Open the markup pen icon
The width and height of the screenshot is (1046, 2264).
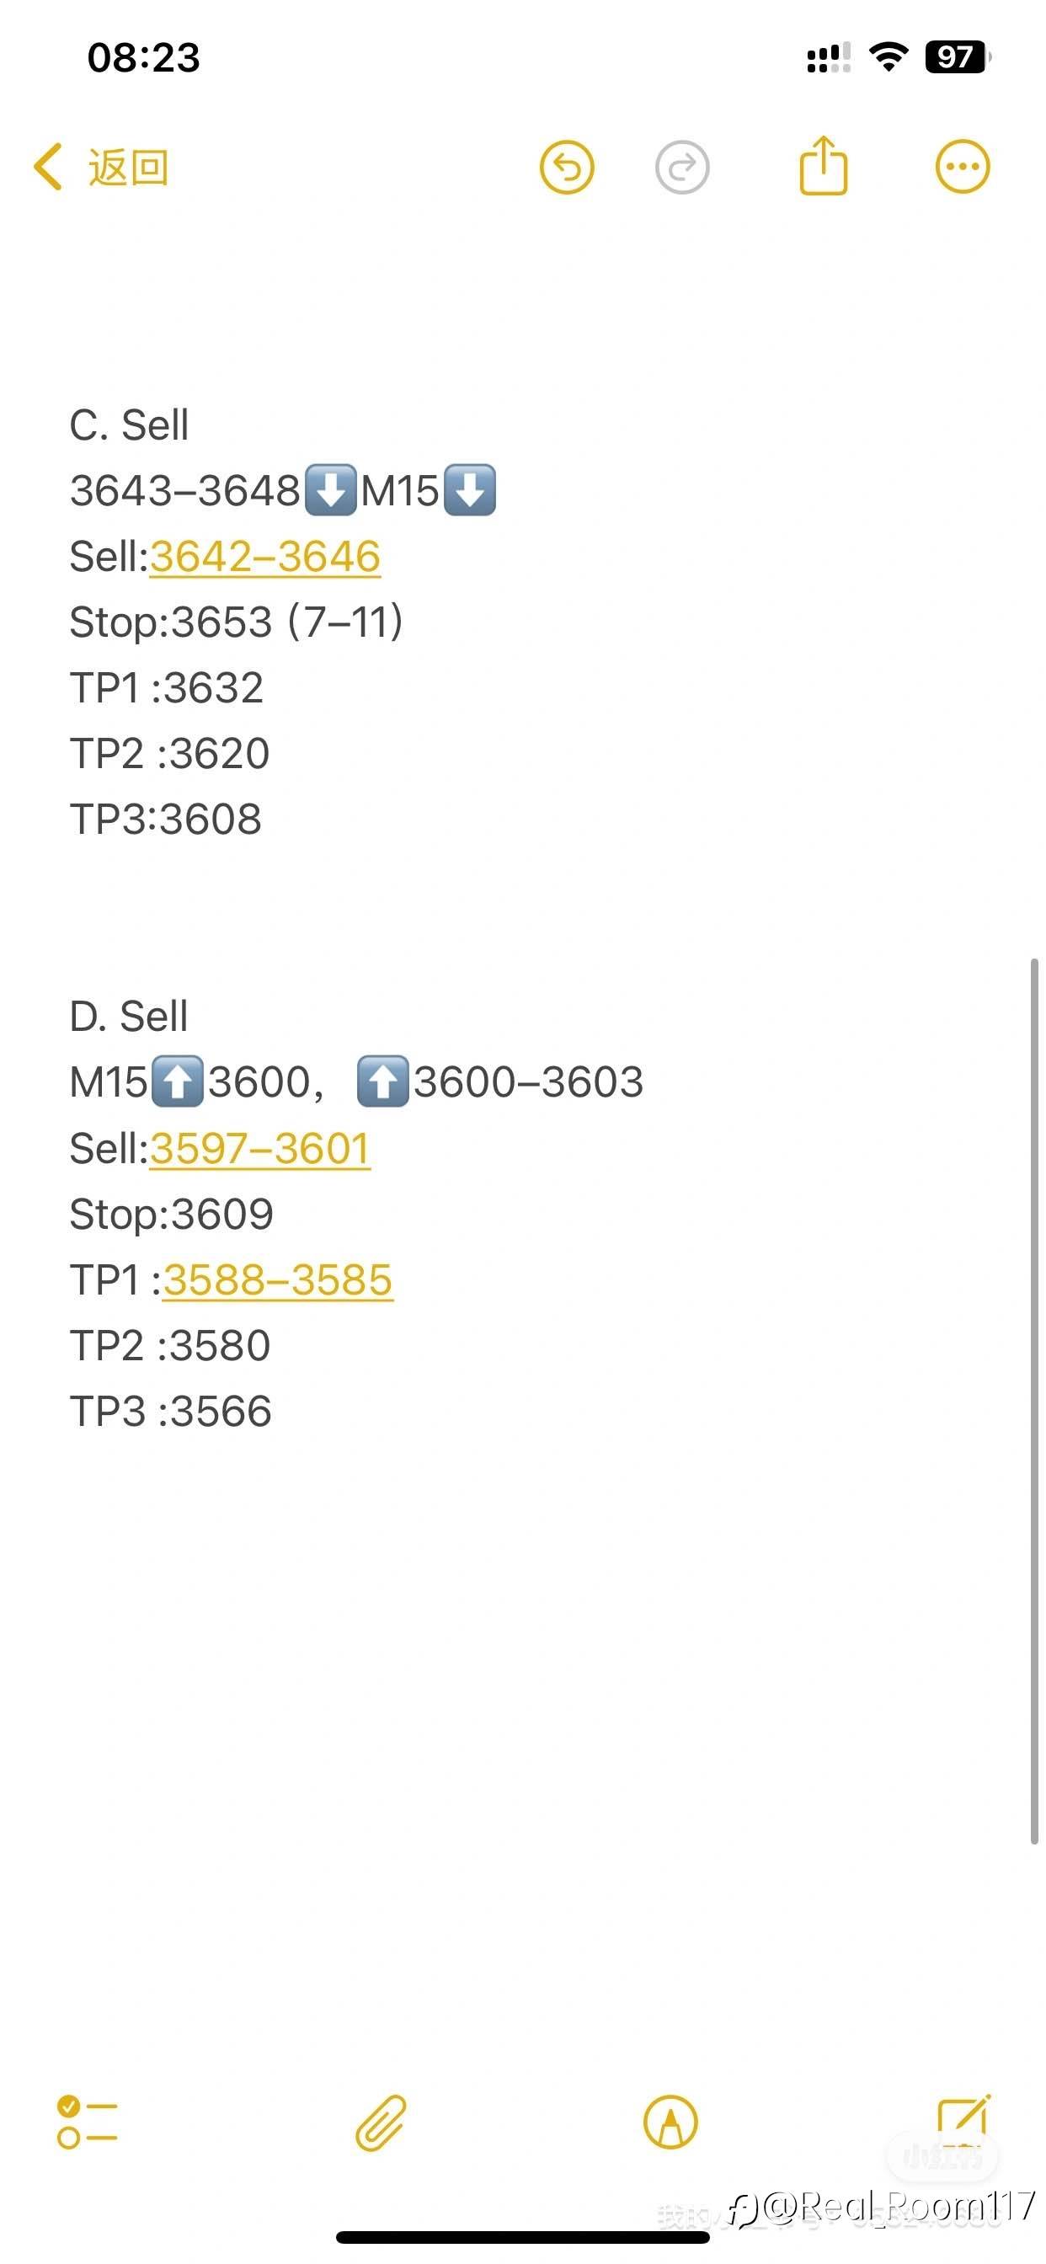point(670,2122)
